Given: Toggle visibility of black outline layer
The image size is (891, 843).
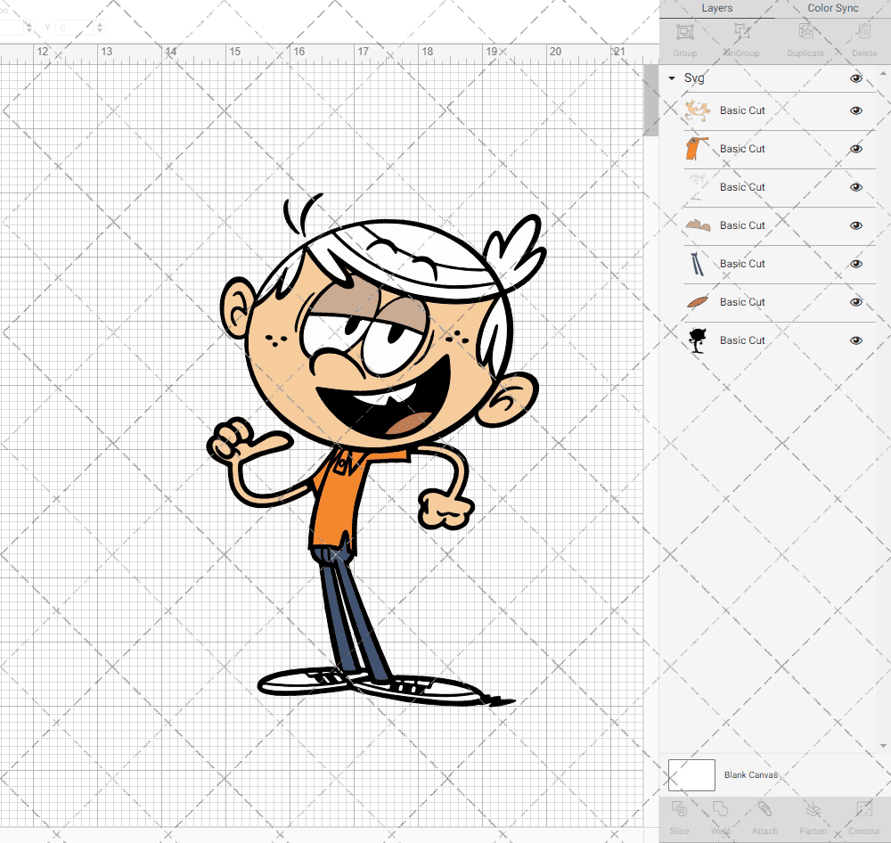Looking at the screenshot, I should [x=855, y=340].
